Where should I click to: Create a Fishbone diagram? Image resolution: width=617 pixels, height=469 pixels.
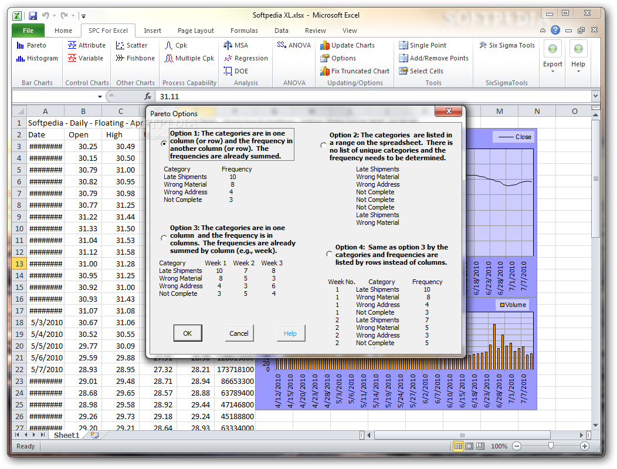pyautogui.click(x=135, y=58)
